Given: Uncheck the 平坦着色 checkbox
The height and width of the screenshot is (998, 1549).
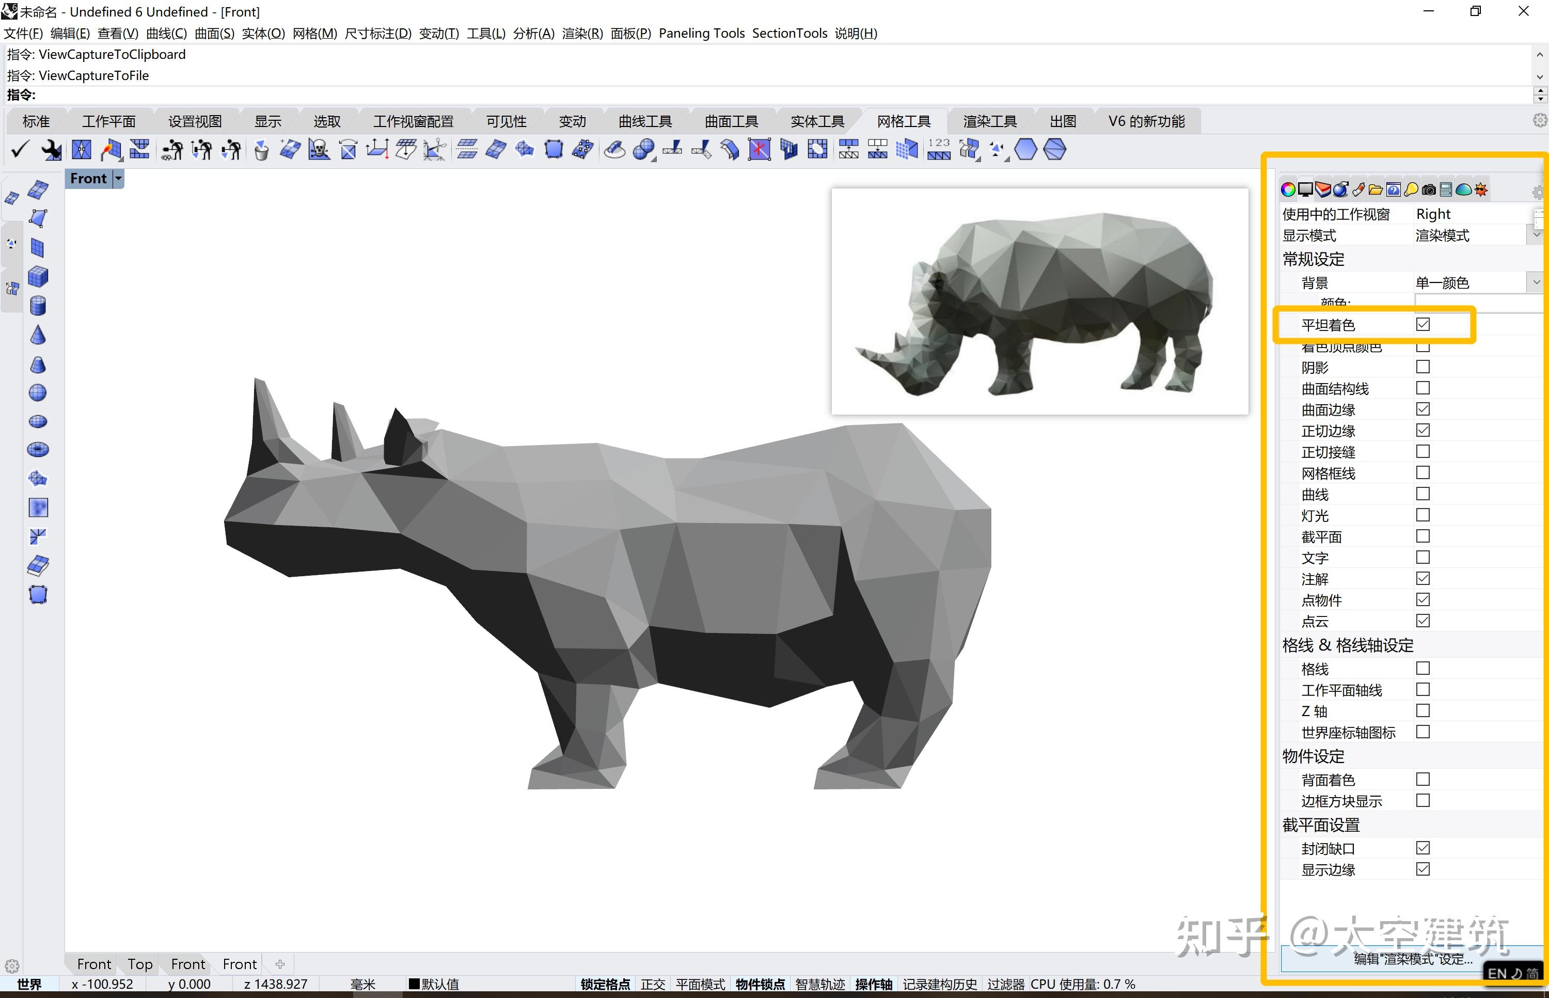Looking at the screenshot, I should [1423, 324].
